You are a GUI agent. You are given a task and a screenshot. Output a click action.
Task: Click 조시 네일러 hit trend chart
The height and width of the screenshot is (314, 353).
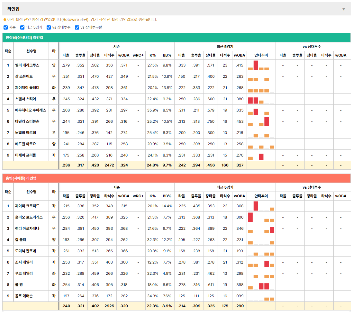click(261, 262)
